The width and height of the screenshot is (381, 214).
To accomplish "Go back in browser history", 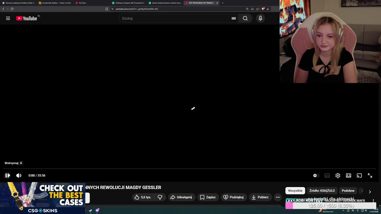I will click(3, 9).
